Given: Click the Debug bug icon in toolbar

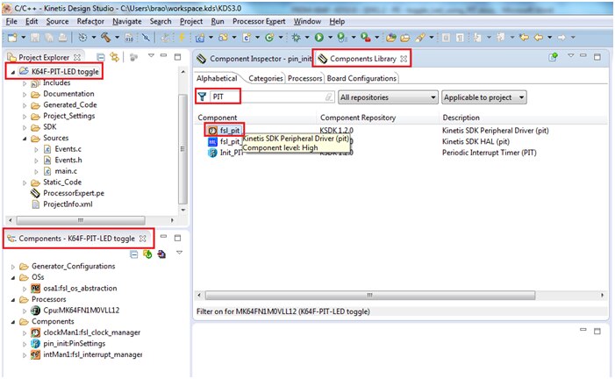Looking at the screenshot, I should (x=297, y=37).
